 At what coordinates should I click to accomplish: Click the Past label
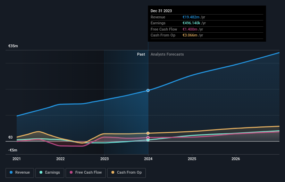141,54
